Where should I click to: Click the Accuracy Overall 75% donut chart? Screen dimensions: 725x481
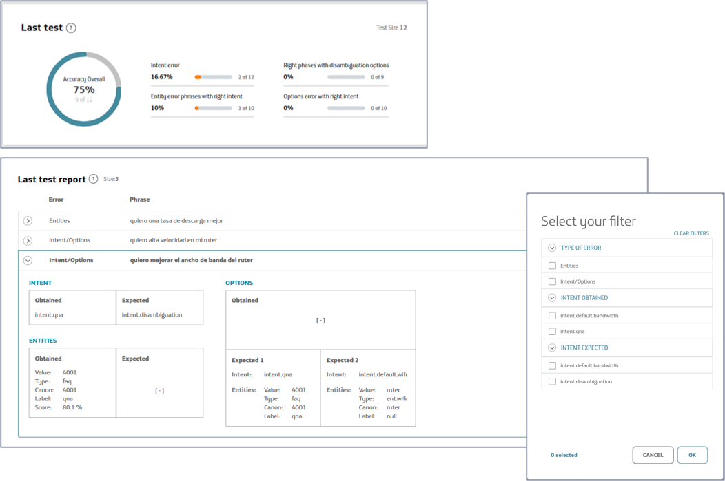84,89
